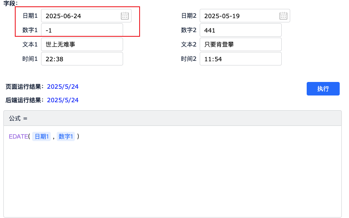Click the 字段 section label
Screen dimensions: 349x218
point(11,3)
